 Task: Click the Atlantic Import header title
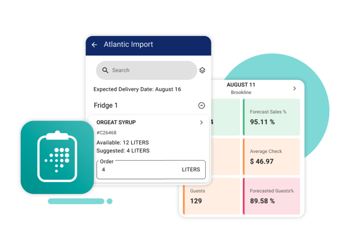[x=128, y=44]
